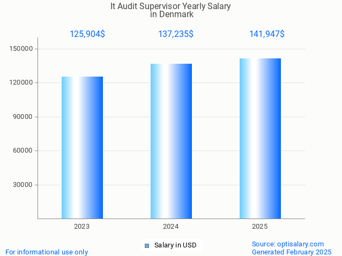Click the 'For informational use only' notice

[x=47, y=252]
